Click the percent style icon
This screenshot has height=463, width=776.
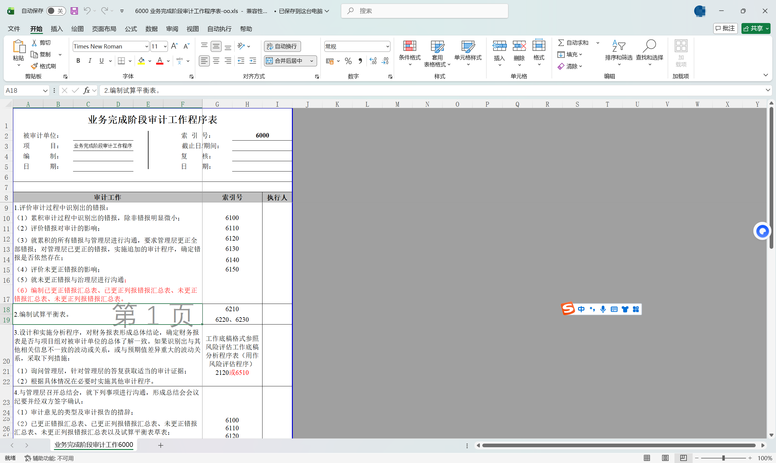(x=348, y=61)
